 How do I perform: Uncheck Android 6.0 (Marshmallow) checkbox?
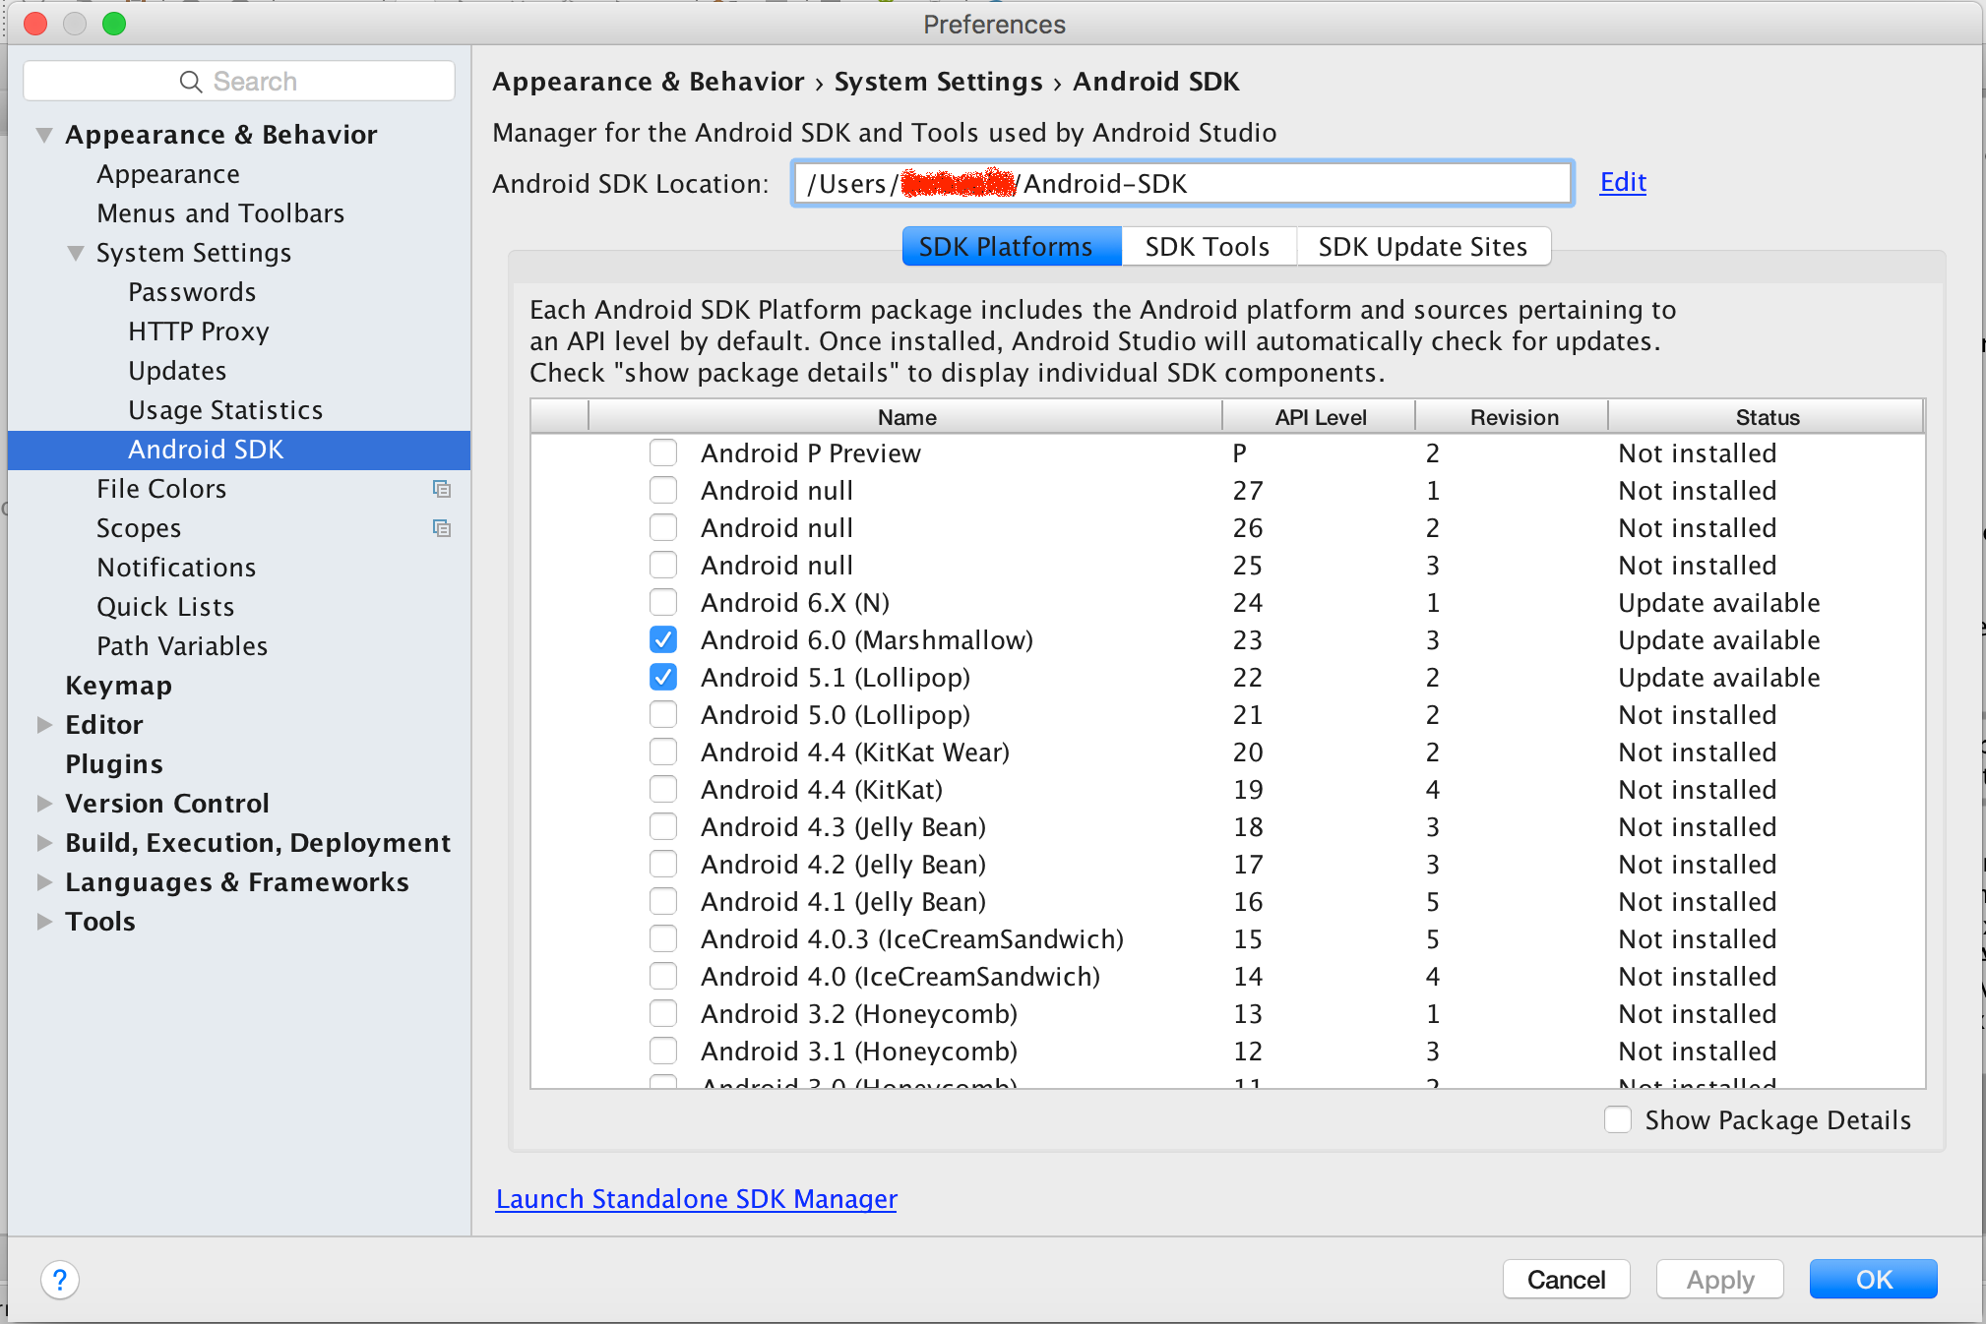[663, 640]
